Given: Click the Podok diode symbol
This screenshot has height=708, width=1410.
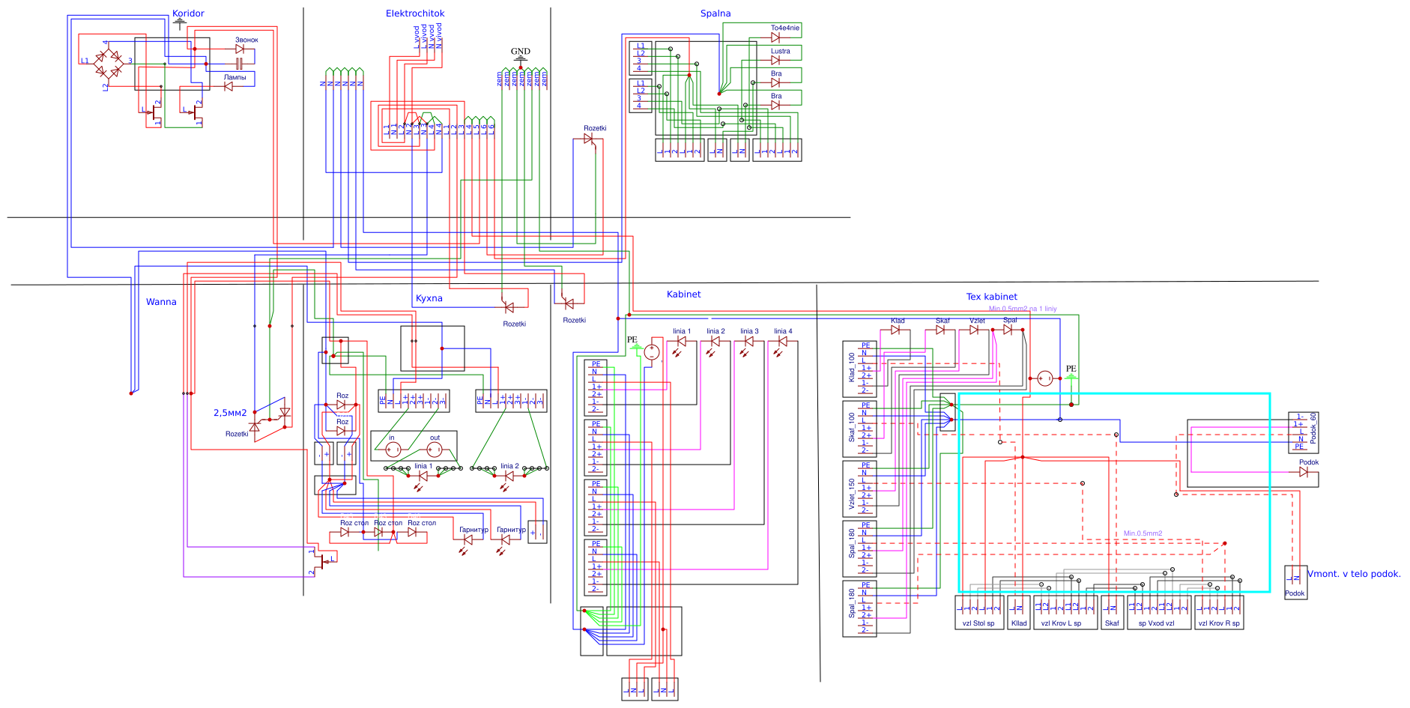Looking at the screenshot, I should click(x=1304, y=472).
